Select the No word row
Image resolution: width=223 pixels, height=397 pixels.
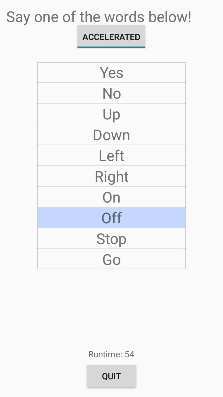(111, 93)
